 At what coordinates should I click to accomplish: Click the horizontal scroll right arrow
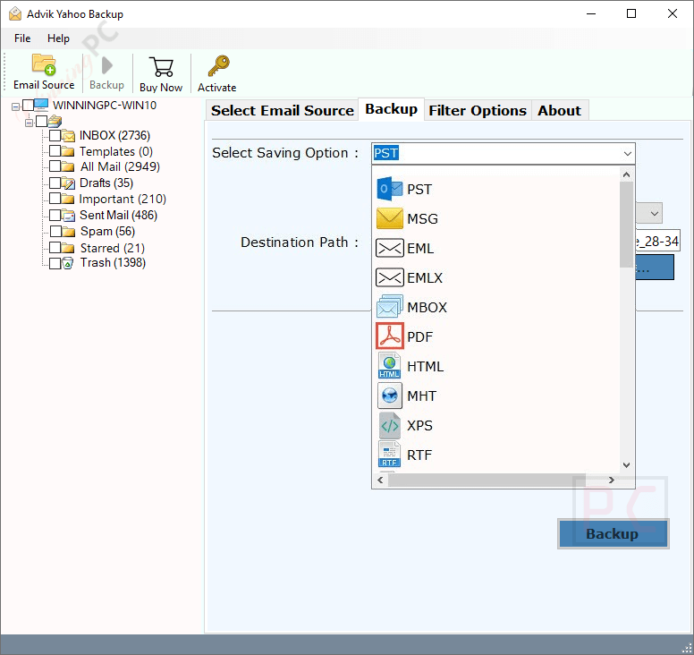[x=611, y=481]
